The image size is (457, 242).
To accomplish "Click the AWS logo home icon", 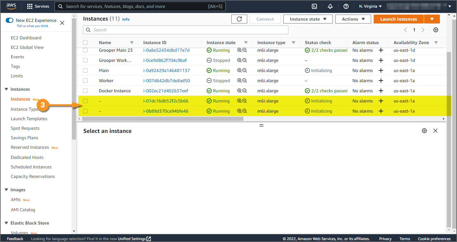I will (x=11, y=6).
